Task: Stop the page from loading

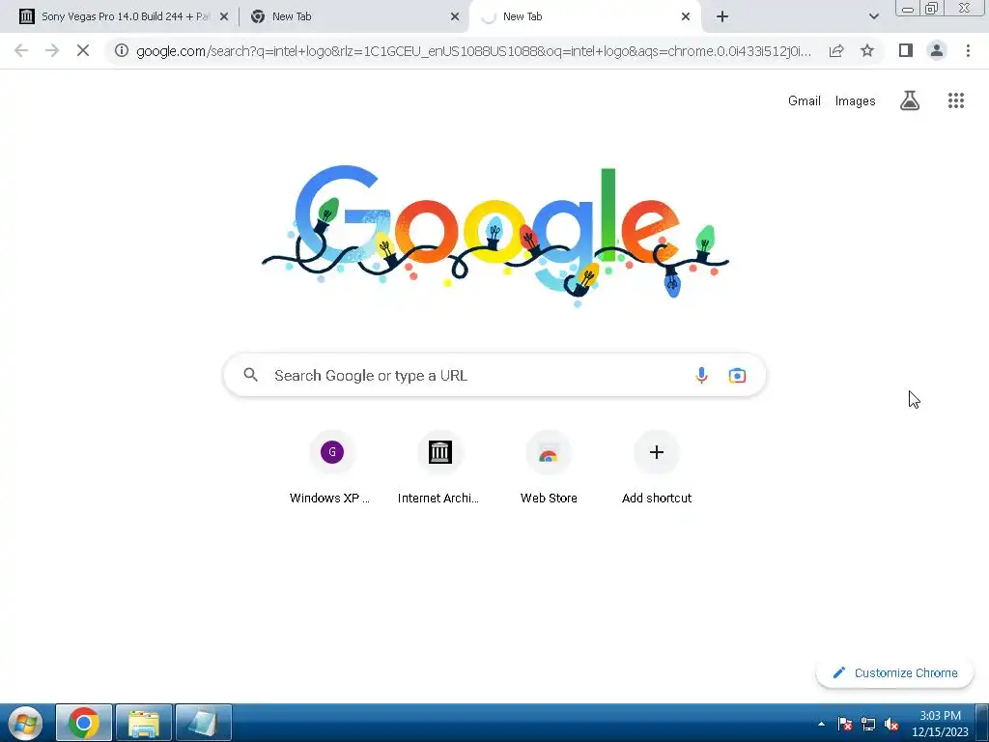Action: coord(83,50)
